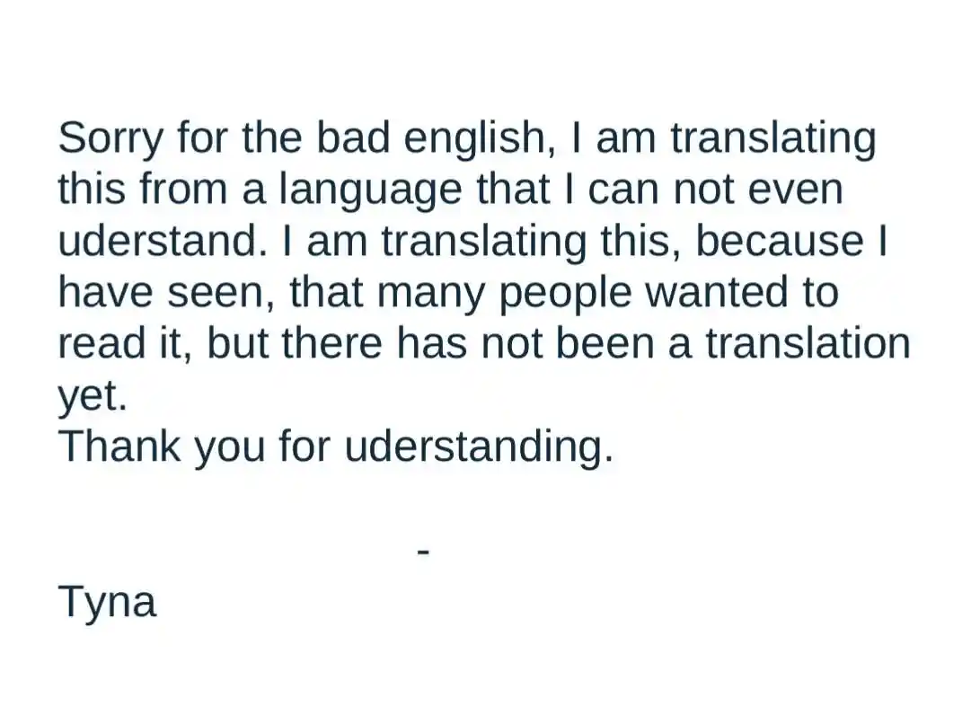Click the word "many" in the fourth line
The image size is (971, 707).
[x=431, y=294]
